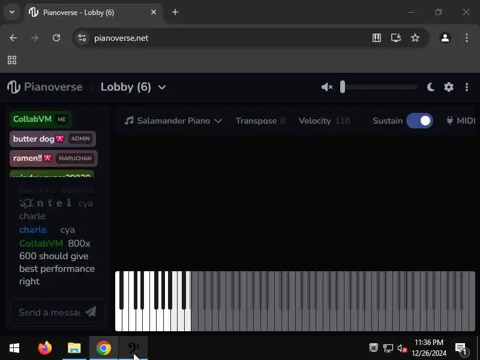Click the CollabVM name in the chat message
This screenshot has height=360, width=480.
(x=41, y=244)
